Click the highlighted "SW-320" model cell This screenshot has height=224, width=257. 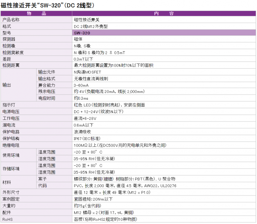pyautogui.click(x=164, y=33)
